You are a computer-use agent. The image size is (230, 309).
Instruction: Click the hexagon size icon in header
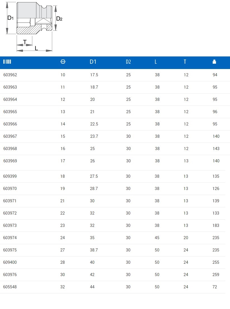point(63,62)
